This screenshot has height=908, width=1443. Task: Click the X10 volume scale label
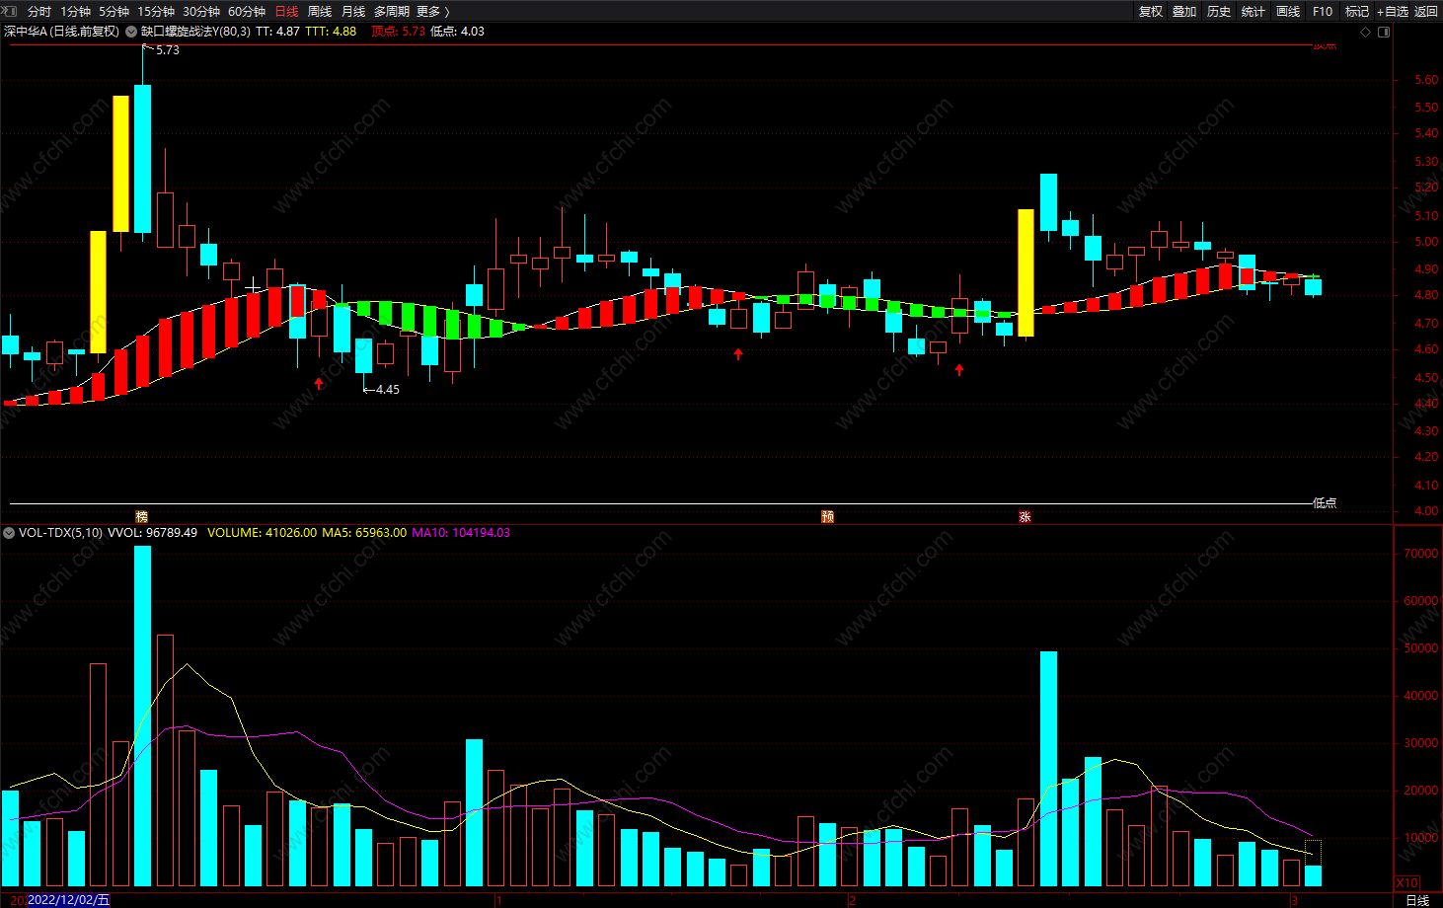coord(1407,883)
